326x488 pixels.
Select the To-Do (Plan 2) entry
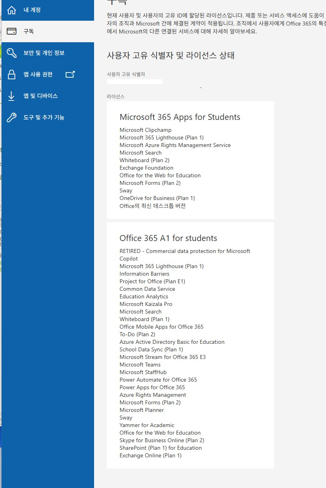137,334
